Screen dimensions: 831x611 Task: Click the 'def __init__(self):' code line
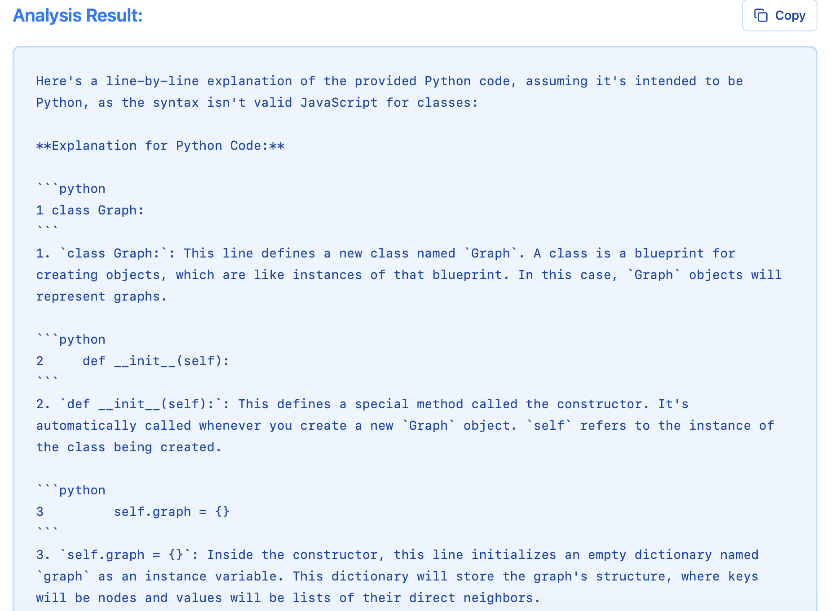(133, 360)
